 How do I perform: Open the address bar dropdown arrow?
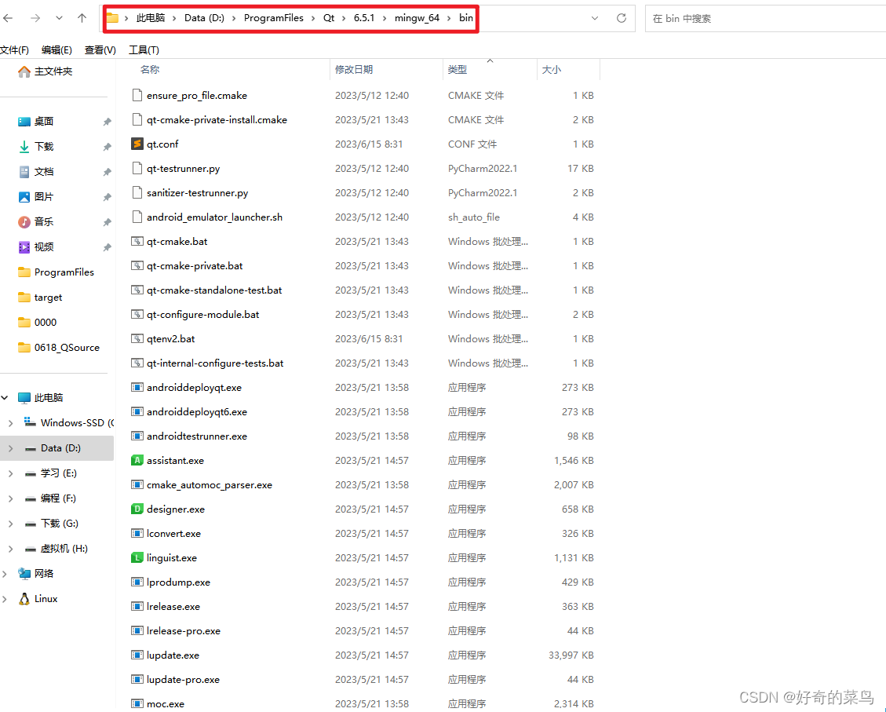coord(595,17)
